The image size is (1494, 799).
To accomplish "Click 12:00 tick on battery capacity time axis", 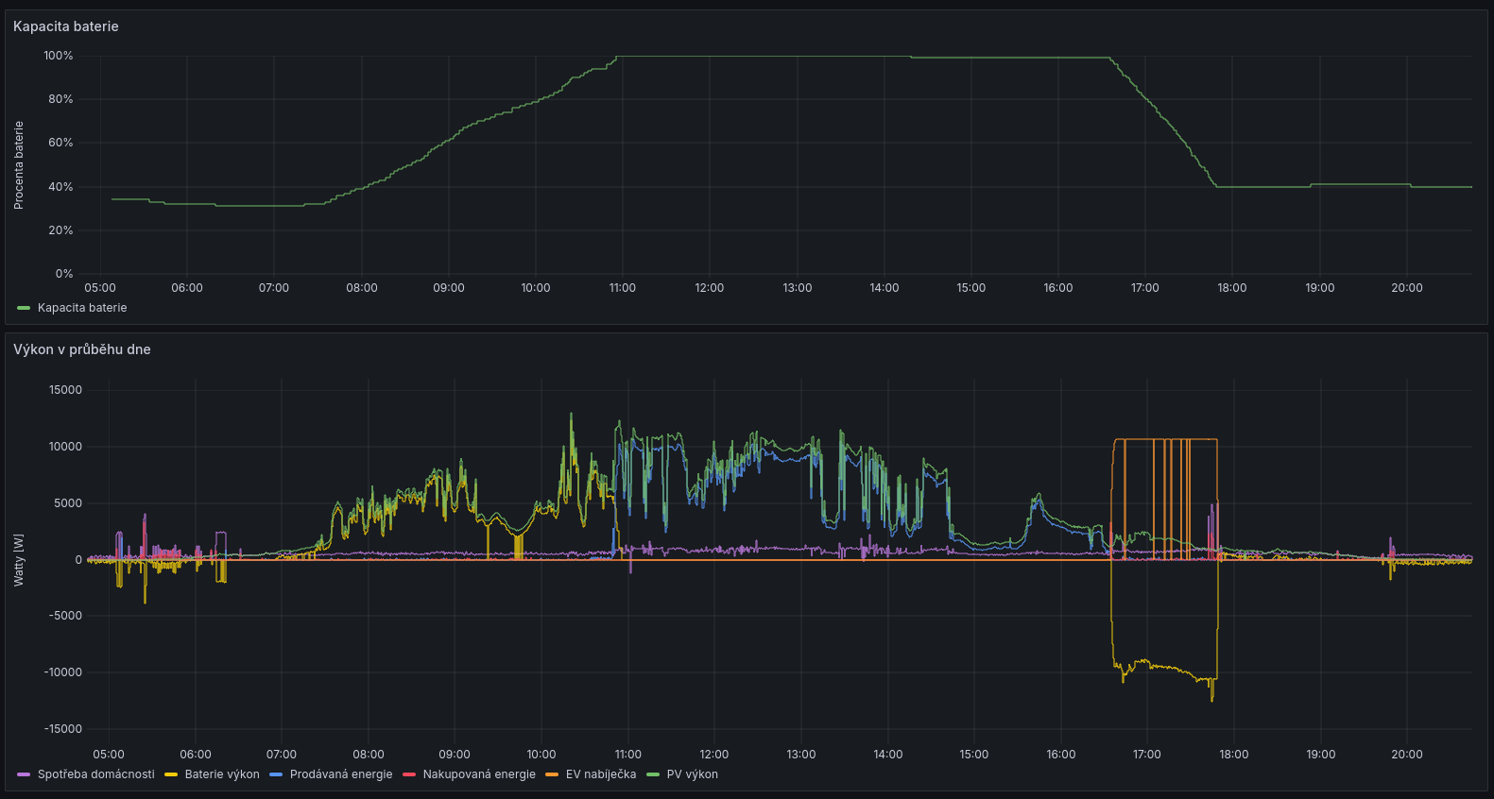I will pos(710,288).
